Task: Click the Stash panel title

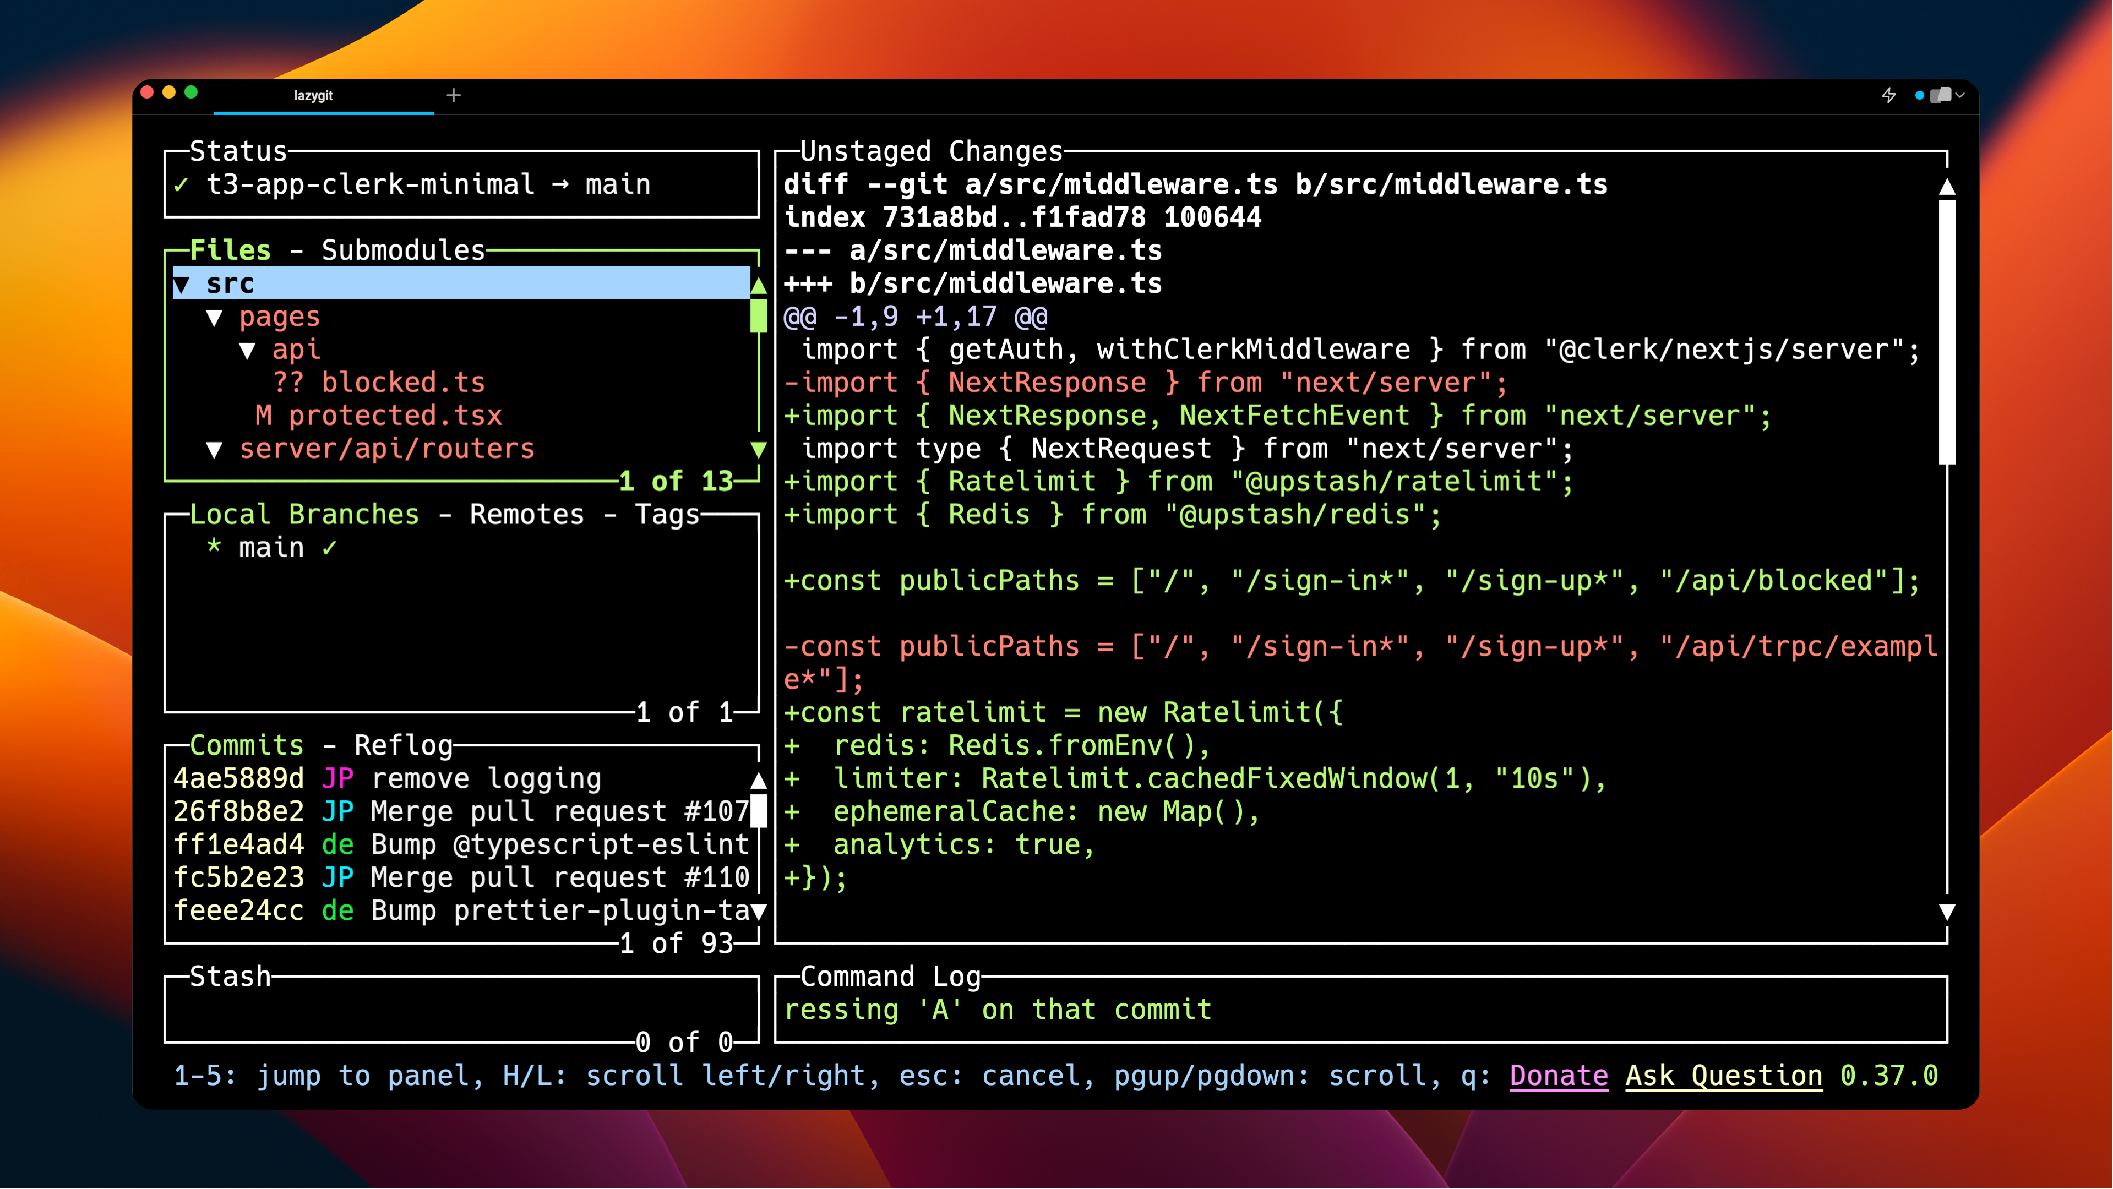Action: [231, 977]
